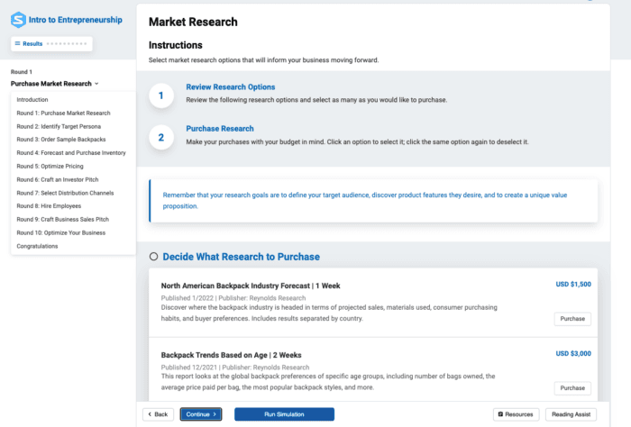631x427 pixels.
Task: Open the Results menu button
Action: tap(51, 44)
